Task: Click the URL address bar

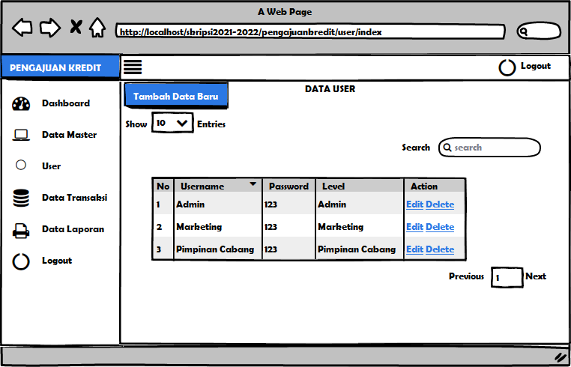Action: (310, 32)
